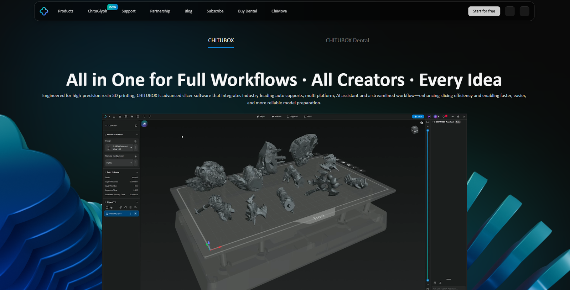Click the bottom handle of the layer slider

427,280
